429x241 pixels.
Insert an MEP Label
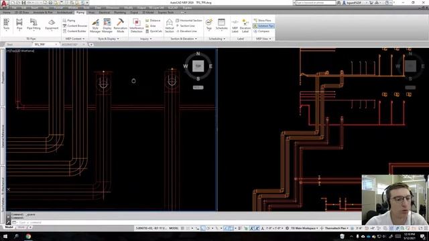(x=235, y=25)
